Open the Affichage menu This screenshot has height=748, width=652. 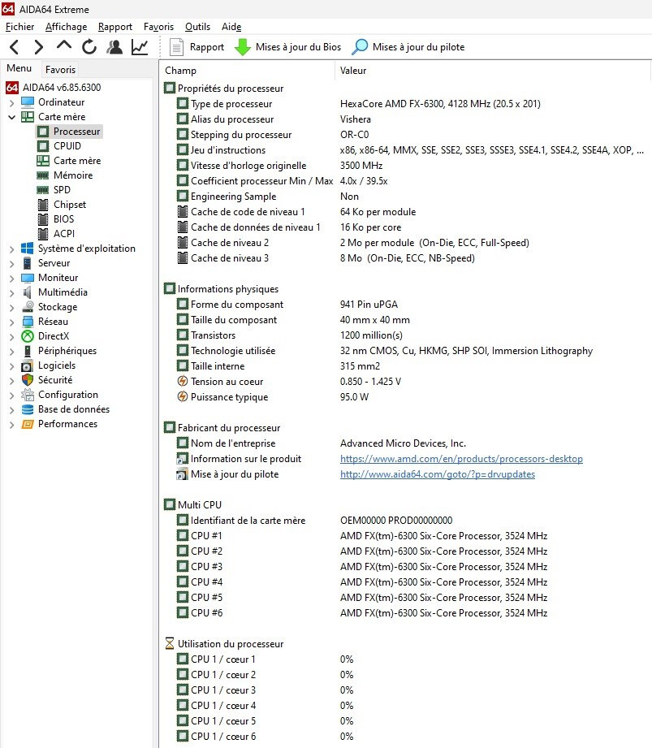click(67, 27)
